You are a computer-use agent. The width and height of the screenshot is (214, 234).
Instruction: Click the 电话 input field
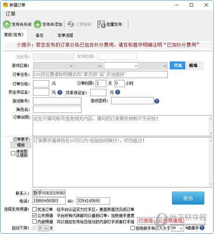click(x=49, y=201)
